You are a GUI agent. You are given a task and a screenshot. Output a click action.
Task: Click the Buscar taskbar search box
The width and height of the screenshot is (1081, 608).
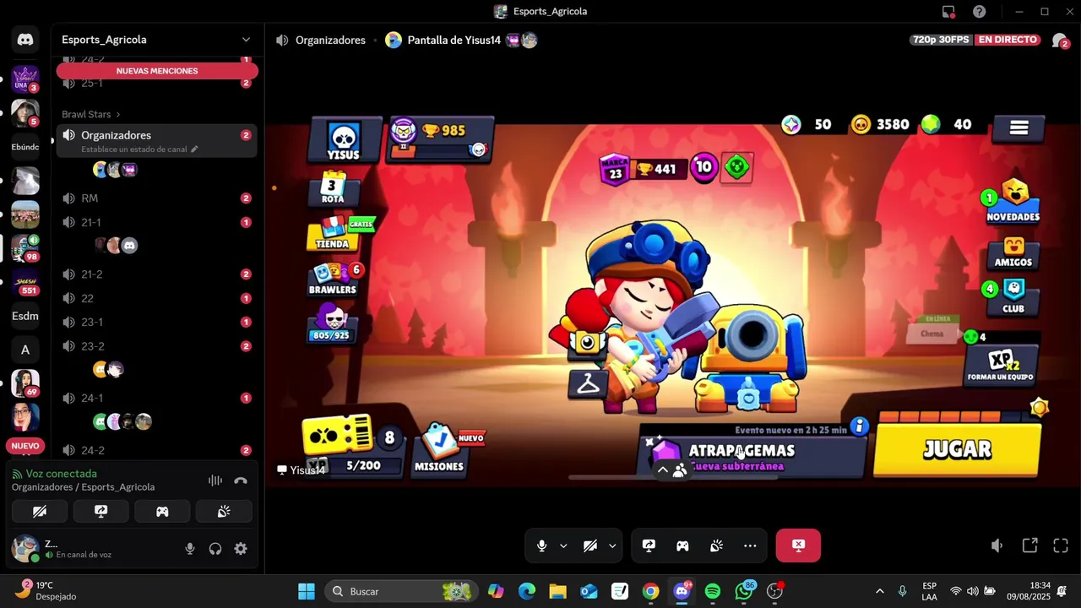[402, 591]
